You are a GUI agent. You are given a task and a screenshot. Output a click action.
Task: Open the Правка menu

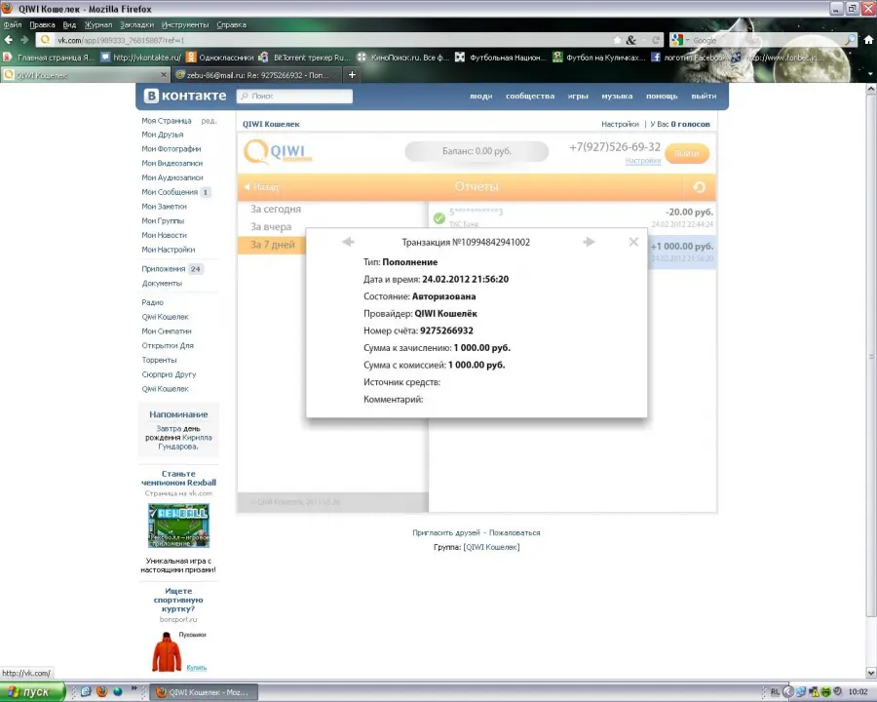42,24
